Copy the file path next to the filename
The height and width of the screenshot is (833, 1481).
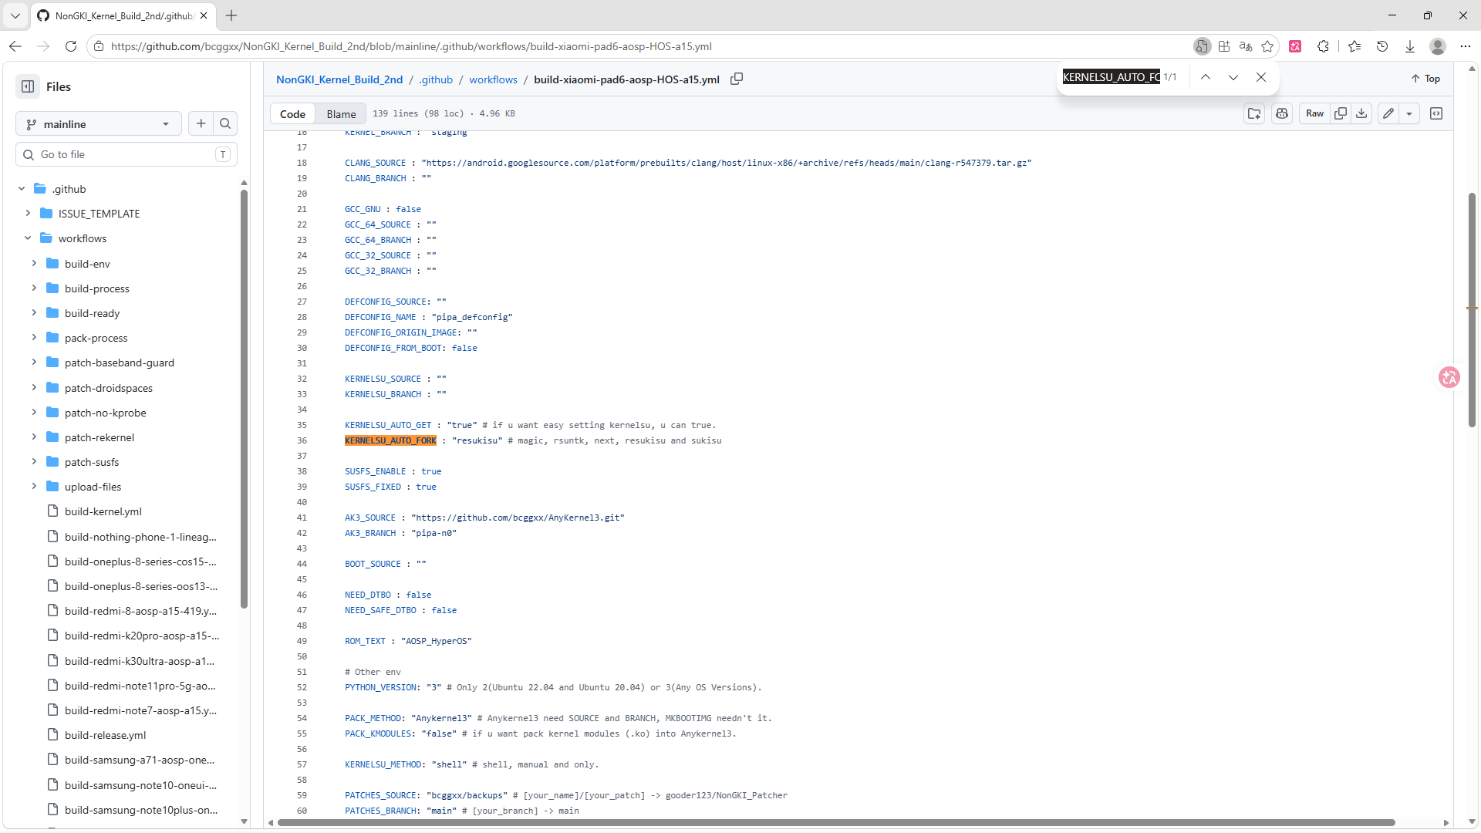pos(737,79)
